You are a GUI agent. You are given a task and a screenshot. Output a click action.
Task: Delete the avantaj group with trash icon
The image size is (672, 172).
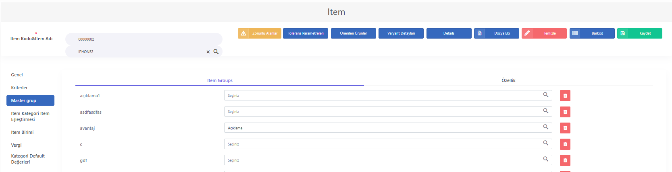pos(565,128)
